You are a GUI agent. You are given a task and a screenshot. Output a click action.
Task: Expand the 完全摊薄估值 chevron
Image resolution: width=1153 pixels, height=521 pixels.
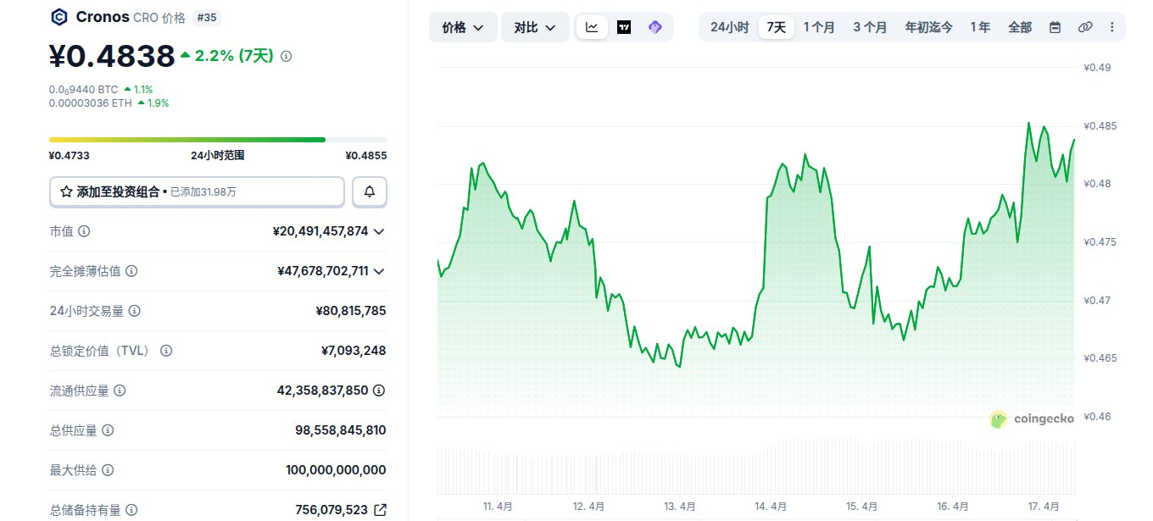pyautogui.click(x=379, y=271)
